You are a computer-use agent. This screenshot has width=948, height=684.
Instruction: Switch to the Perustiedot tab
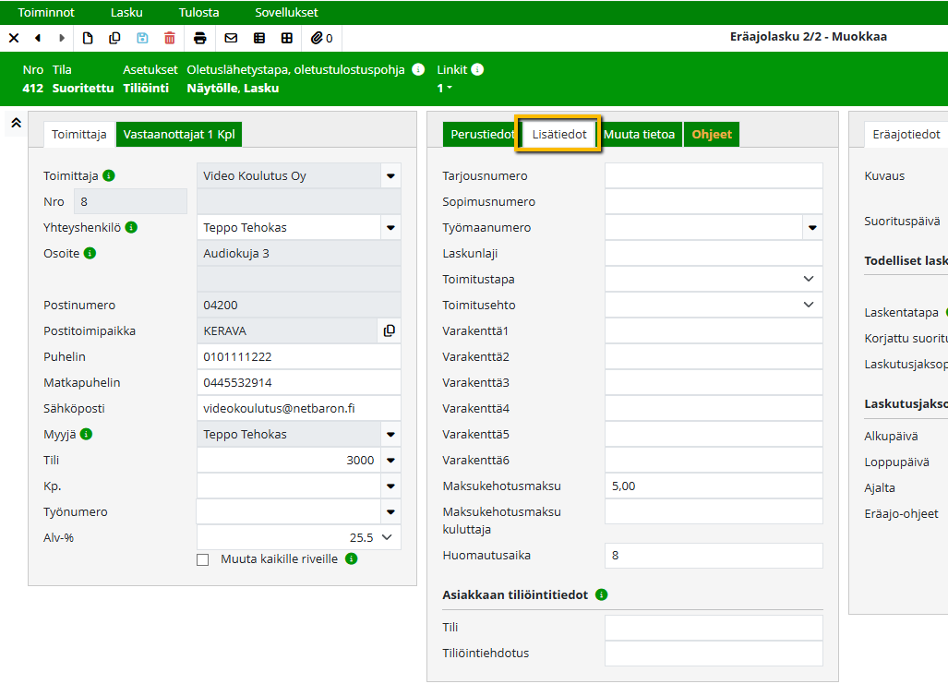click(481, 135)
